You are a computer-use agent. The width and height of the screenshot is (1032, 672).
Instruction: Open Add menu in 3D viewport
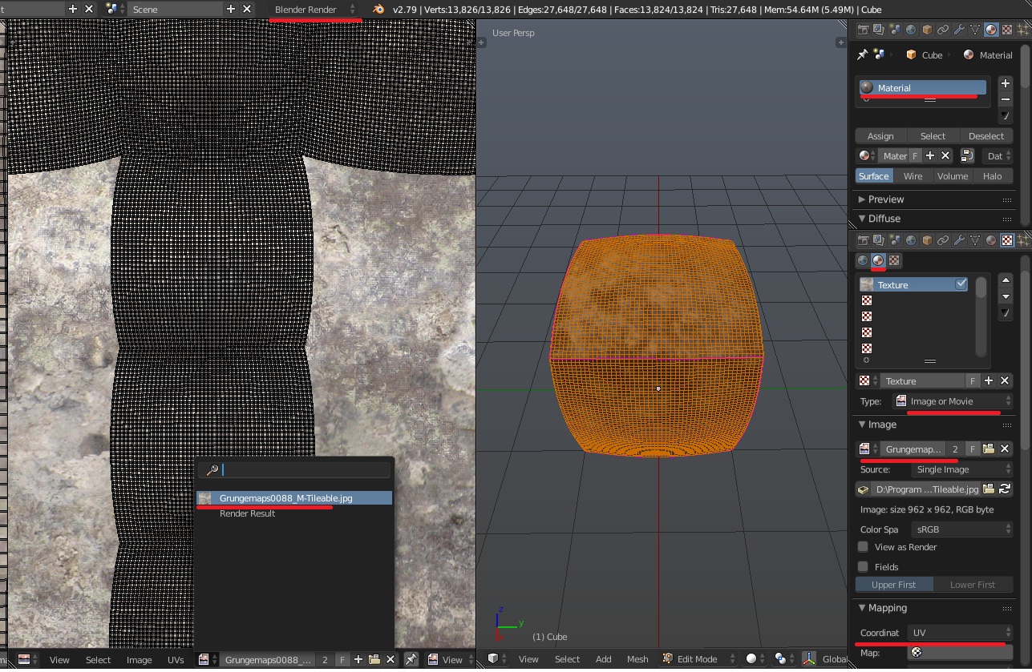point(603,659)
